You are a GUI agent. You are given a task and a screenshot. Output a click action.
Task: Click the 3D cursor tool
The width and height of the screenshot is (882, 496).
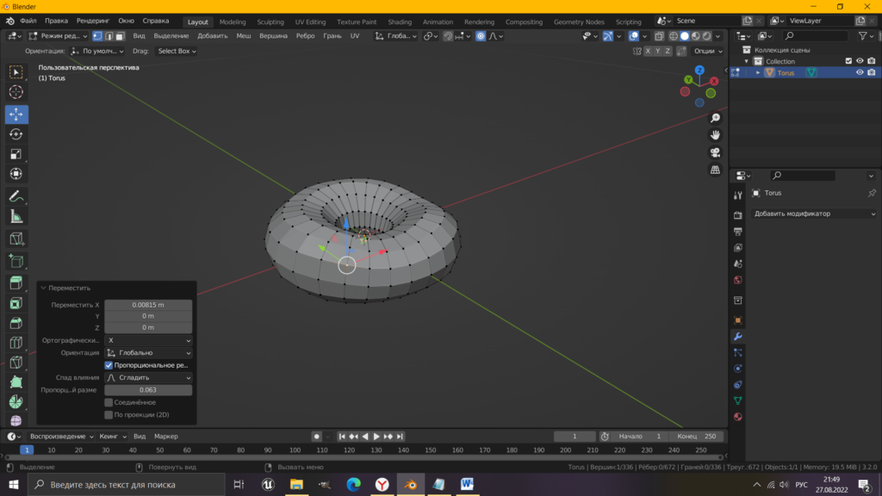[16, 92]
